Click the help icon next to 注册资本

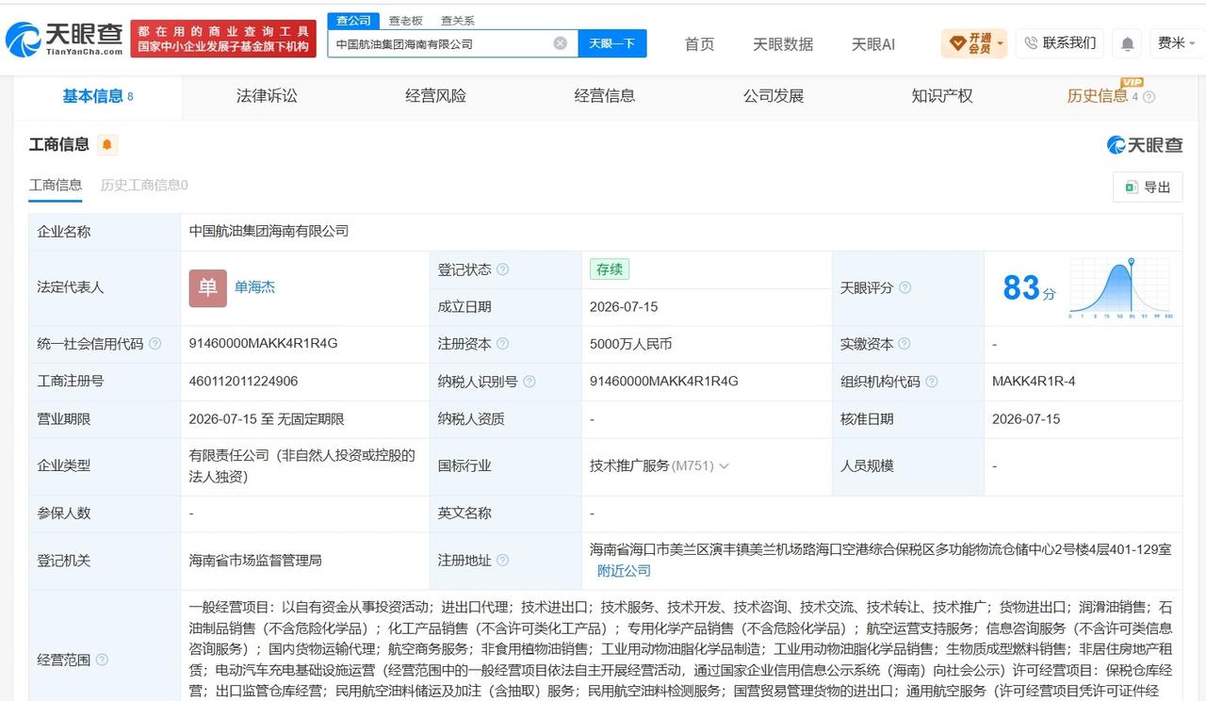tap(502, 344)
